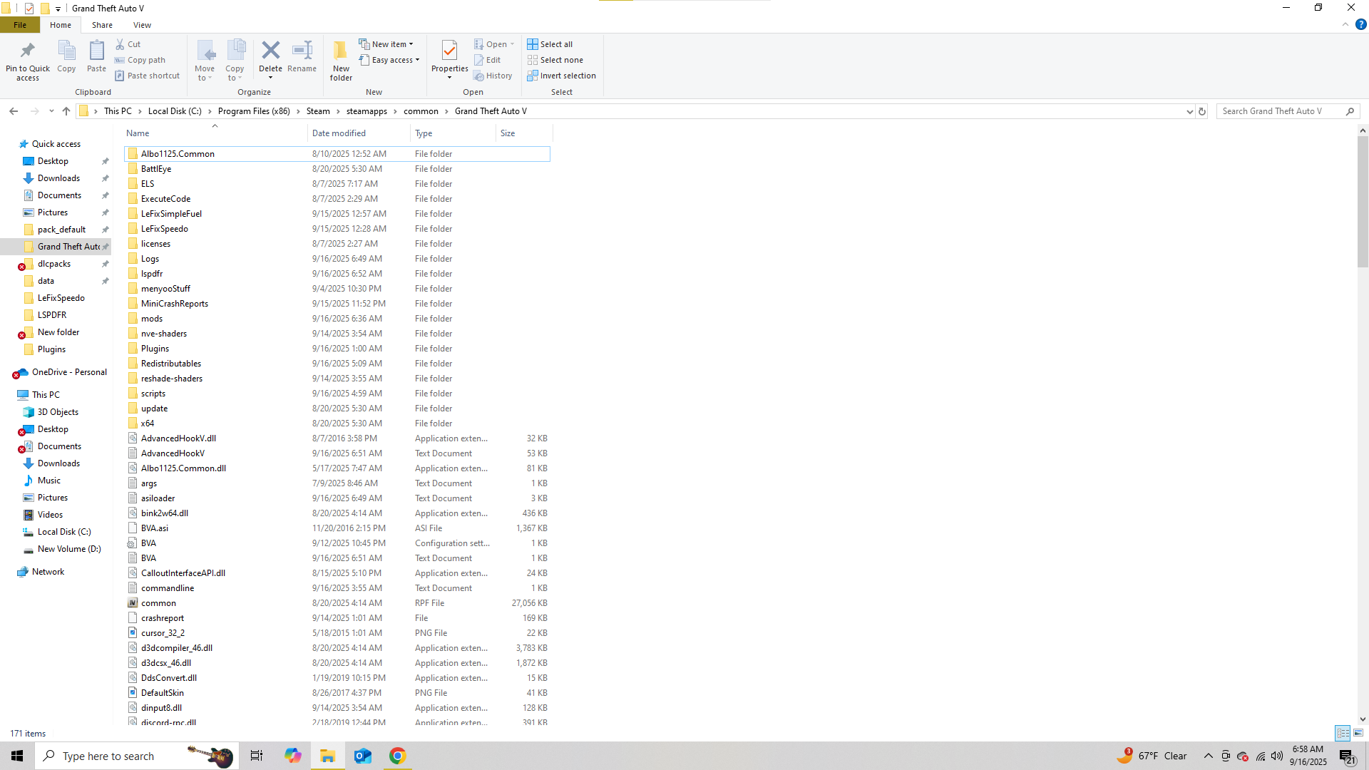
Task: Click the Delete icon in ribbon
Action: 270,51
